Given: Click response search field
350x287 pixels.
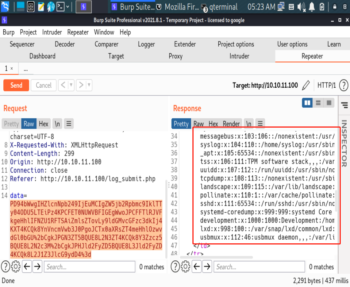Looking at the screenshot, I should tap(260, 267).
